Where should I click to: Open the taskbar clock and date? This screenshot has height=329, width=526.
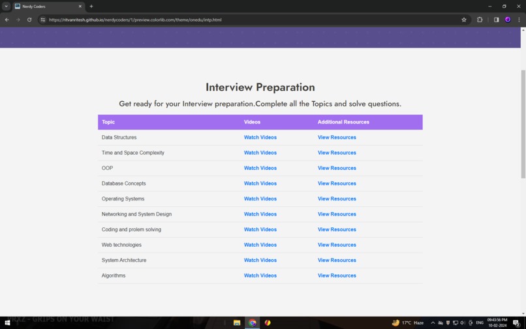click(497, 323)
